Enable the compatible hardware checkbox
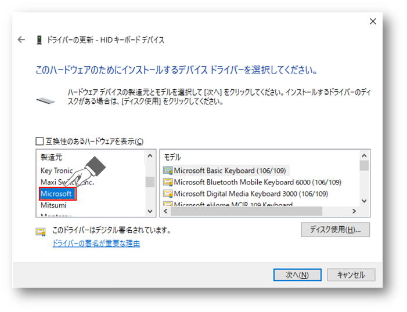Screen dimensions: 407x312 39,142
